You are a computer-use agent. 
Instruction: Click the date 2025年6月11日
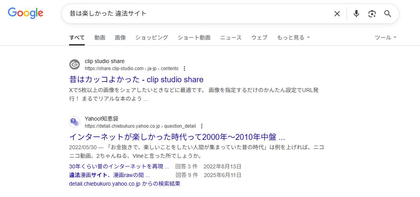223,175
